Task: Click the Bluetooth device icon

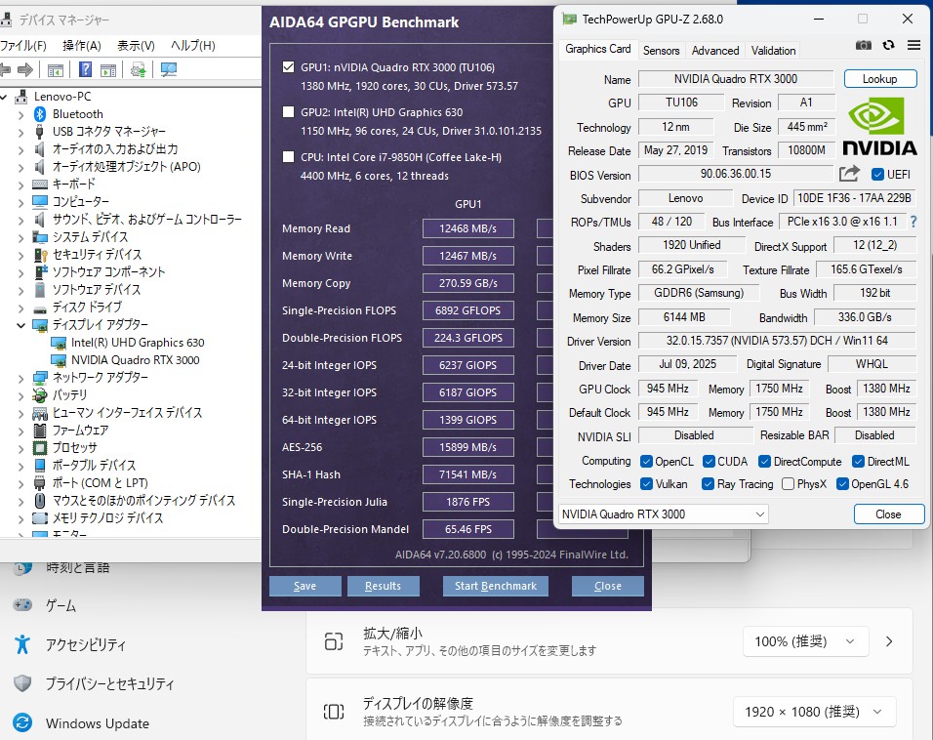Action: (x=40, y=113)
